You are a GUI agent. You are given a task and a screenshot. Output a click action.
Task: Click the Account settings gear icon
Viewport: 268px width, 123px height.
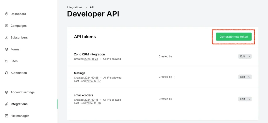pyautogui.click(x=7, y=92)
